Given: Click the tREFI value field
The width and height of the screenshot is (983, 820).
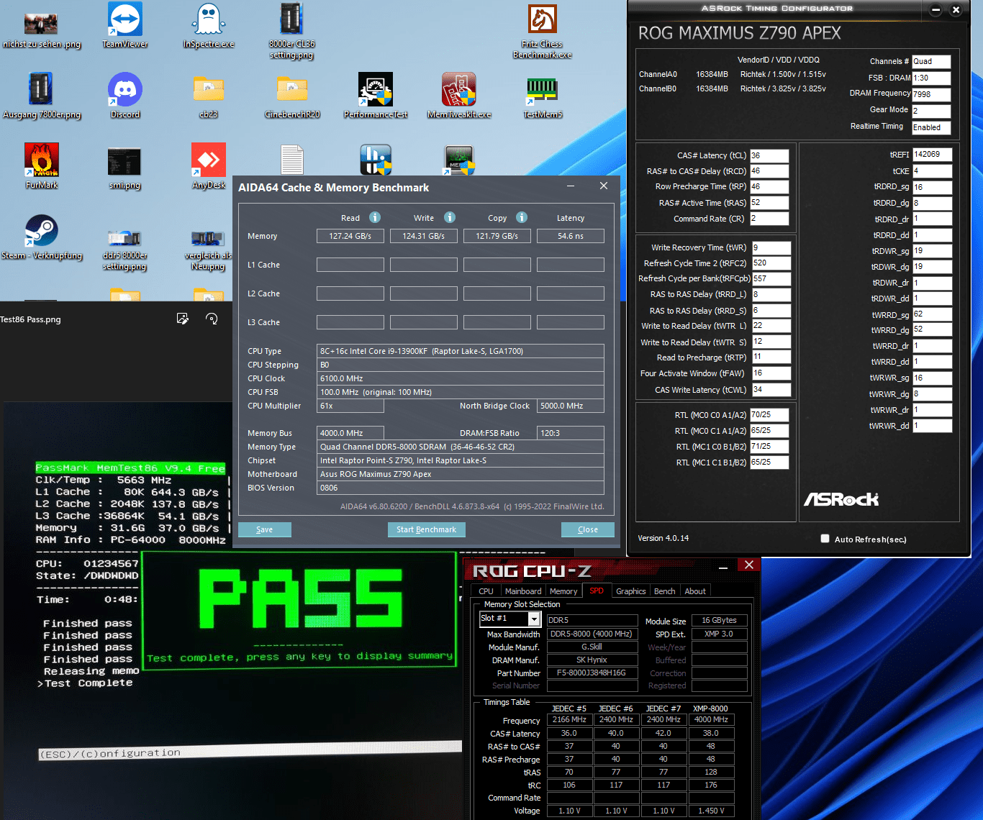Looking at the screenshot, I should tap(932, 155).
